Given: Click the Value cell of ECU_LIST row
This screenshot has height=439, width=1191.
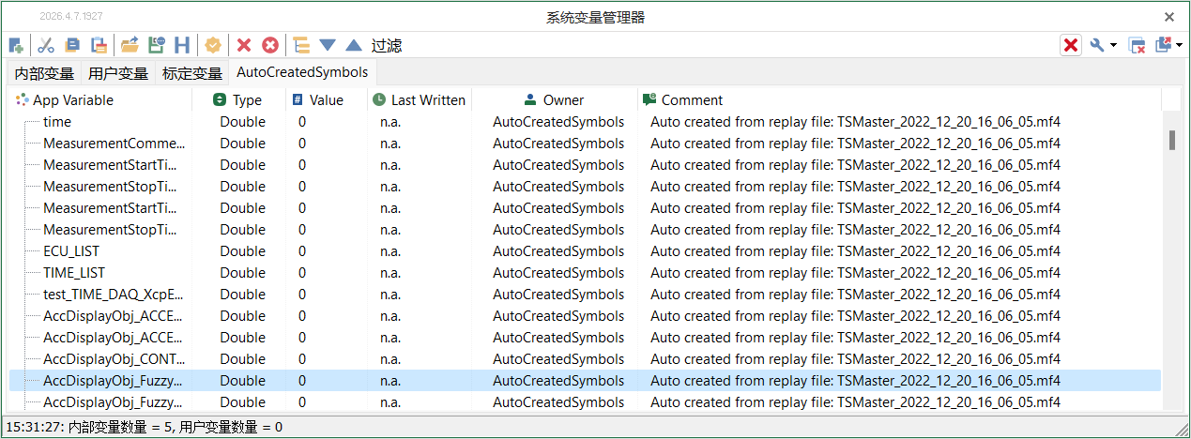Looking at the screenshot, I should (326, 251).
